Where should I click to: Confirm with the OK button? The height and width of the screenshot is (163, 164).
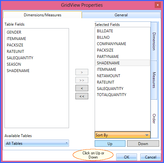126,157
